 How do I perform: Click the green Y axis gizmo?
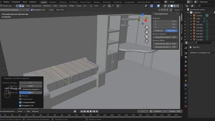point(146,18)
